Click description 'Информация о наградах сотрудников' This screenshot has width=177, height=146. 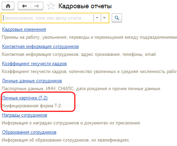coord(71,123)
